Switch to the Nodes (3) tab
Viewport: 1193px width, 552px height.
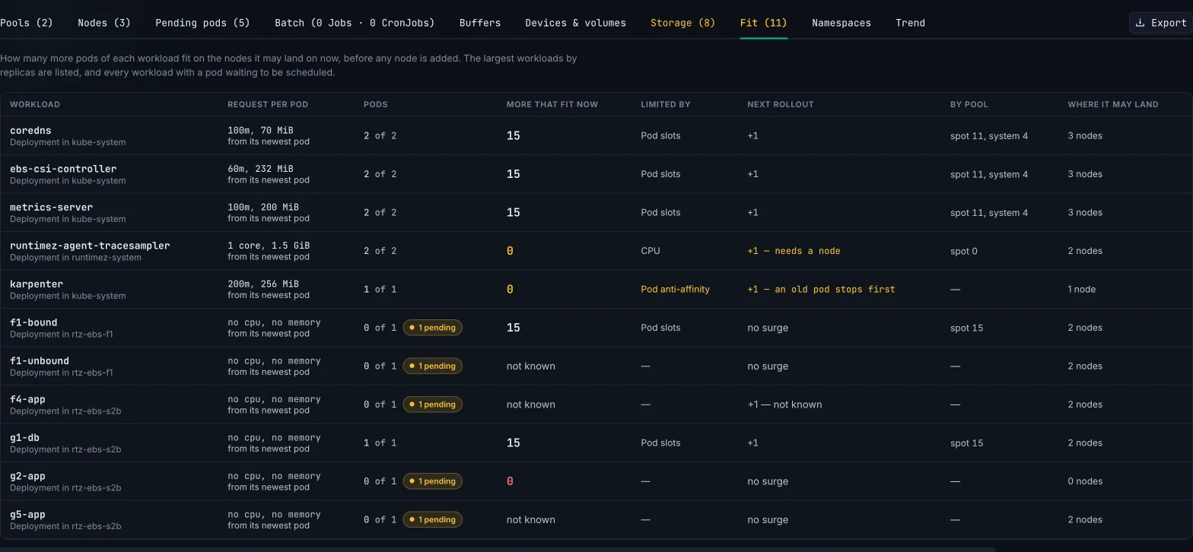(x=104, y=23)
